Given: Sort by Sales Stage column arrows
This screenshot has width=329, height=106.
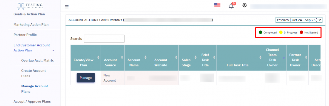Looking at the screenshot, I should tap(195, 58).
